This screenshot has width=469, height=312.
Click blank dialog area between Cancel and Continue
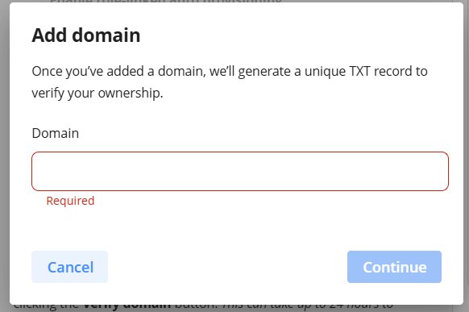pyautogui.click(x=227, y=267)
